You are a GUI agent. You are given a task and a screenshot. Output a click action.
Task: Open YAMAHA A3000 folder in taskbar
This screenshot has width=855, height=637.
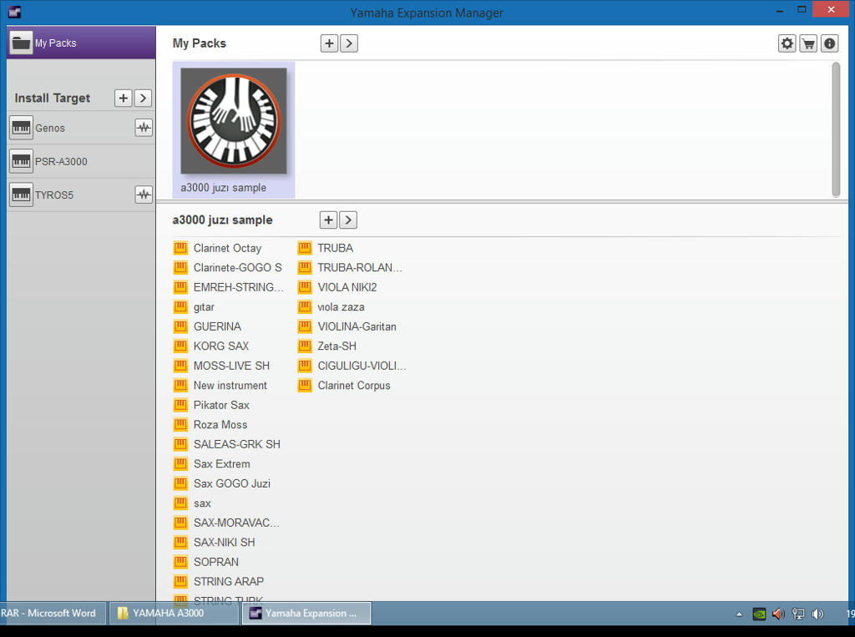pos(175,613)
